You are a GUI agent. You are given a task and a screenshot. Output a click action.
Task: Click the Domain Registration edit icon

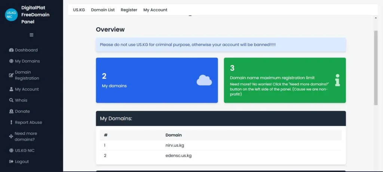click(11, 75)
